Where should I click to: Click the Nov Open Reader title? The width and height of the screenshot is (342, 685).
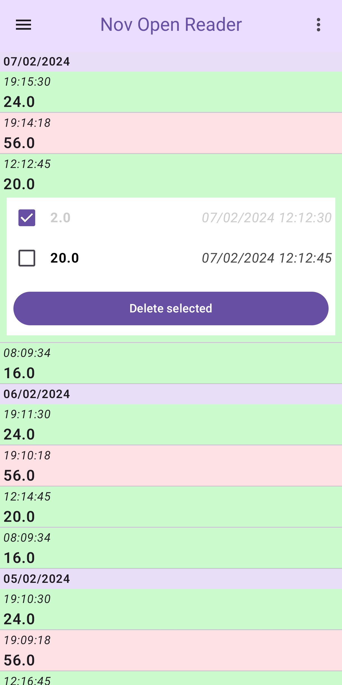pos(171,25)
